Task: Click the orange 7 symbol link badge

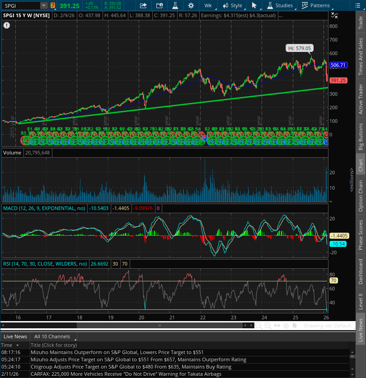Action: point(52,5)
